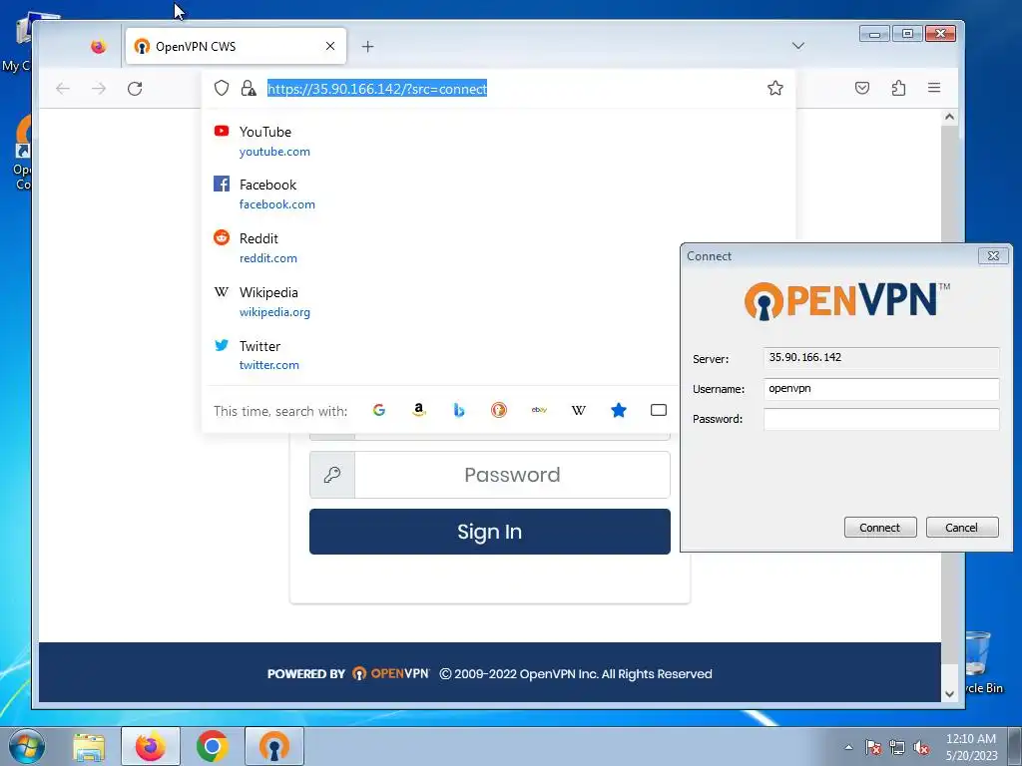Open Firefox application menu
The width and height of the screenshot is (1022, 766).
point(934,88)
